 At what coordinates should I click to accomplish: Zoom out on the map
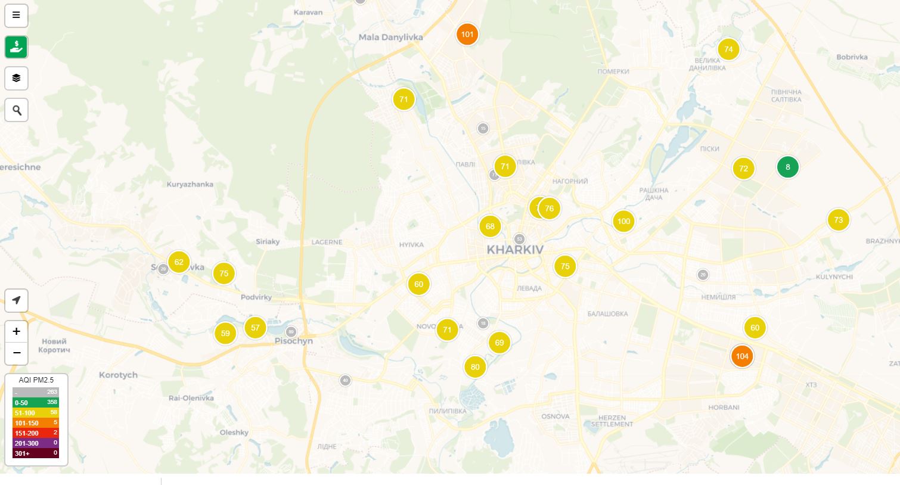tap(16, 353)
